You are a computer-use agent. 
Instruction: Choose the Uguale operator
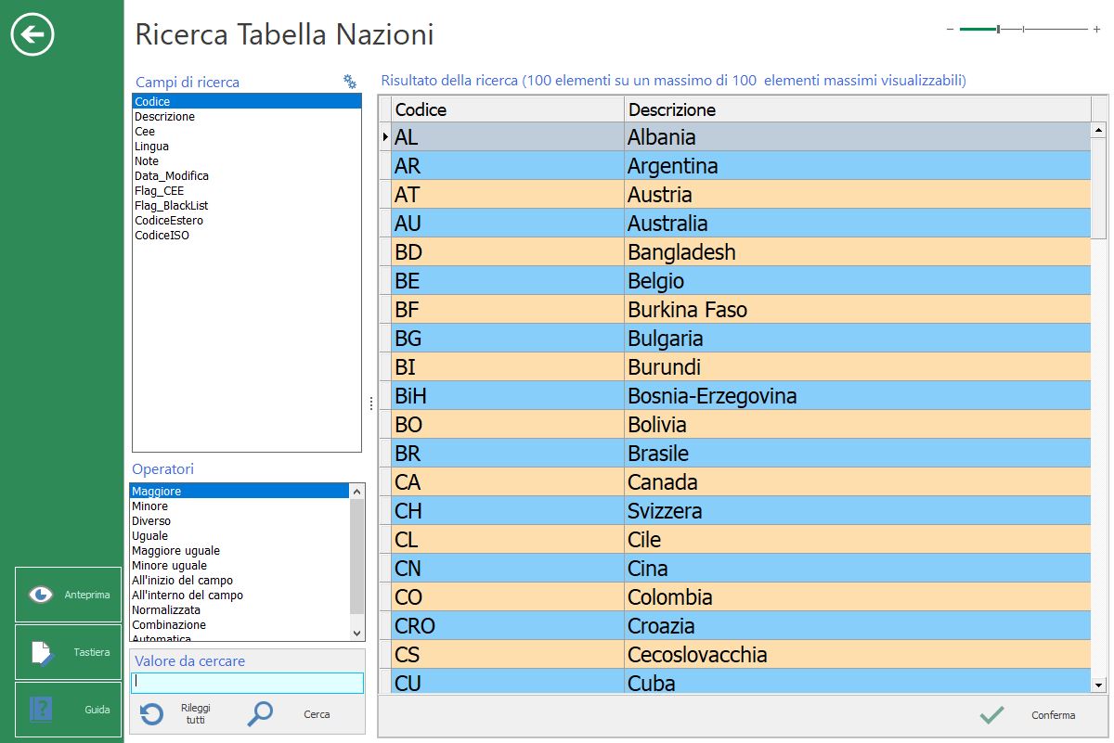(240, 536)
